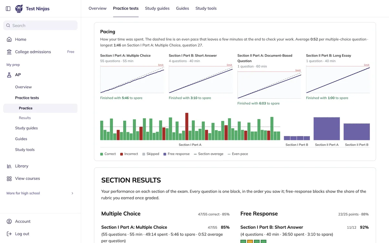Click the Search input field

[40, 26]
